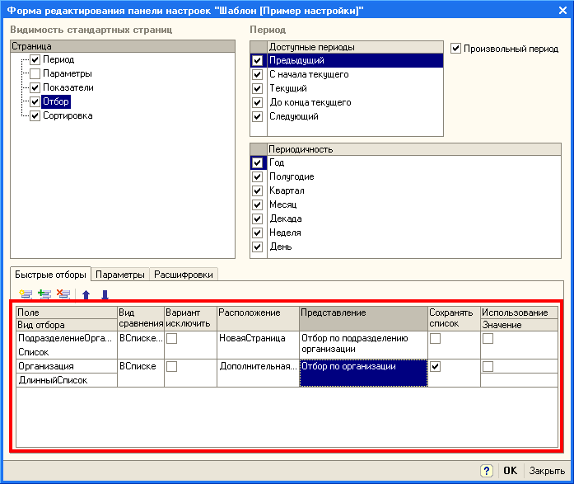Click the delete row icon with red X
The image size is (574, 484).
pyautogui.click(x=63, y=294)
